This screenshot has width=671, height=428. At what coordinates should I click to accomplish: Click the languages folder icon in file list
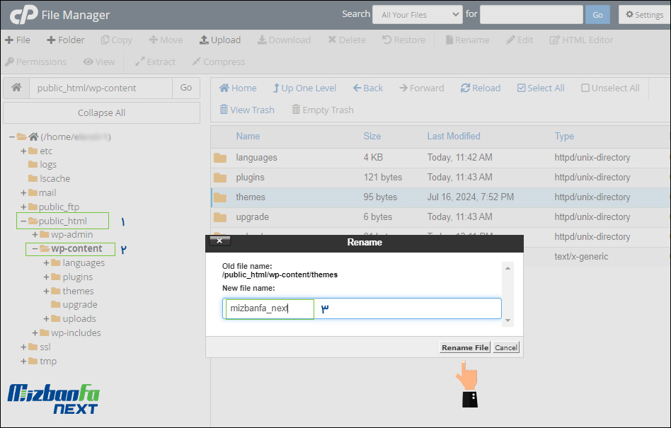click(x=220, y=158)
